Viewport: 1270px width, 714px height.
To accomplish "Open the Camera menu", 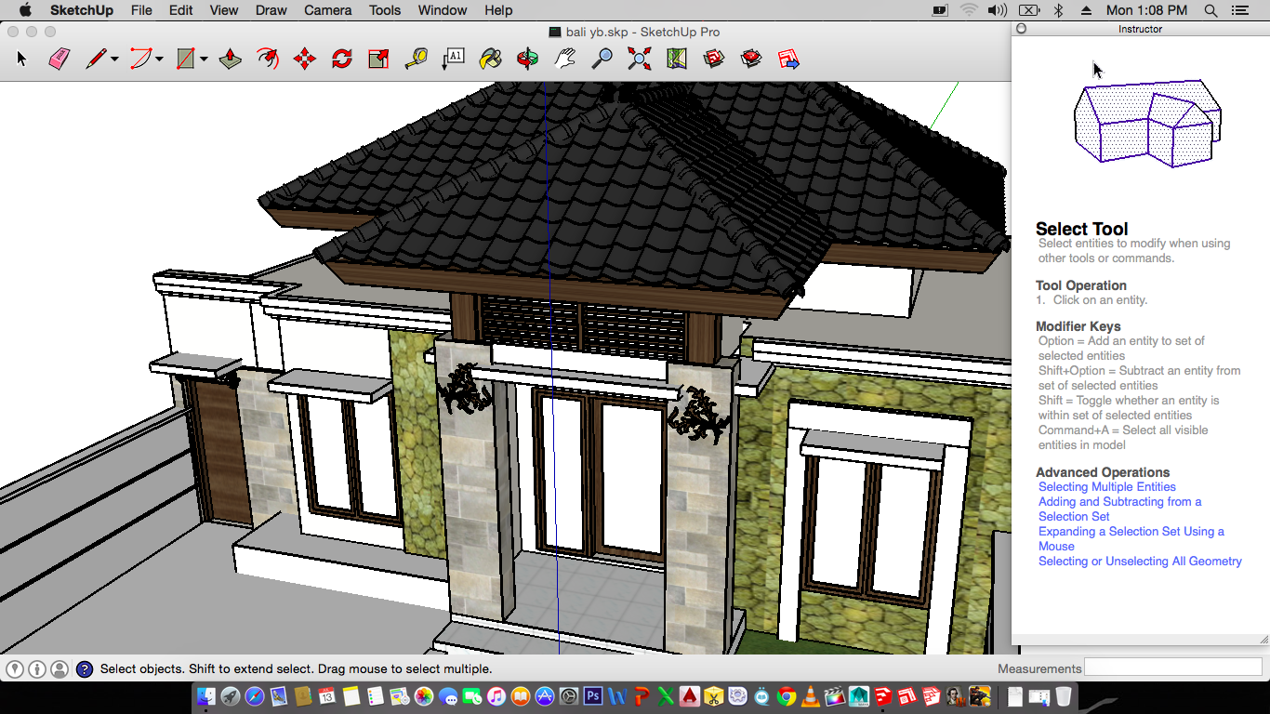I will click(327, 10).
